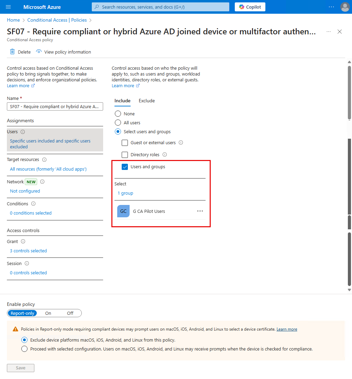
Task: Open the 3 controls selected Grant link
Action: 28,251
